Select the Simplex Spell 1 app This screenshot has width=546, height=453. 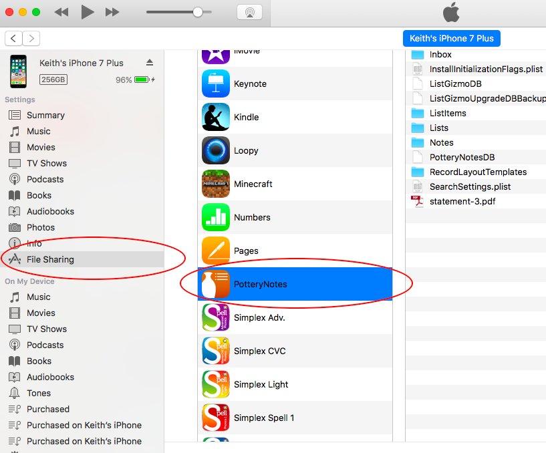coord(295,418)
